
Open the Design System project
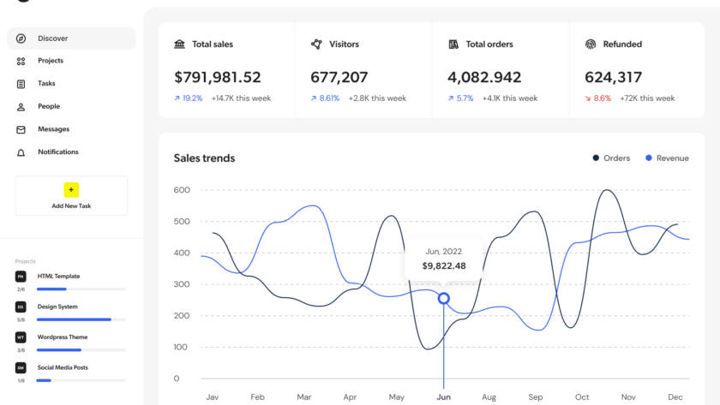[x=57, y=307]
